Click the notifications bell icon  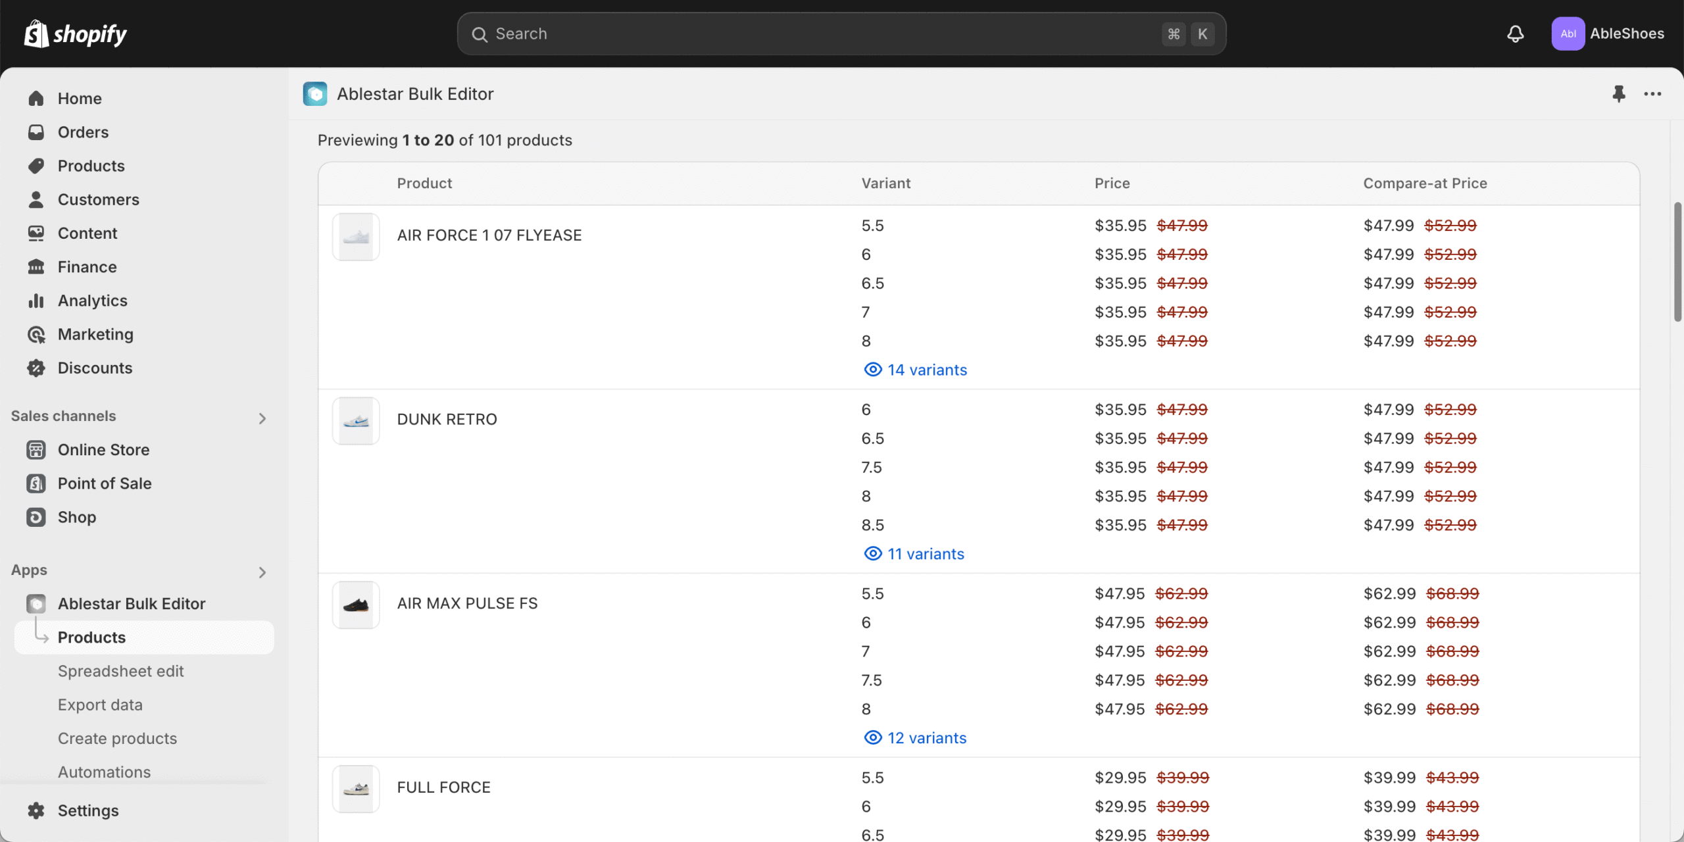pos(1515,34)
